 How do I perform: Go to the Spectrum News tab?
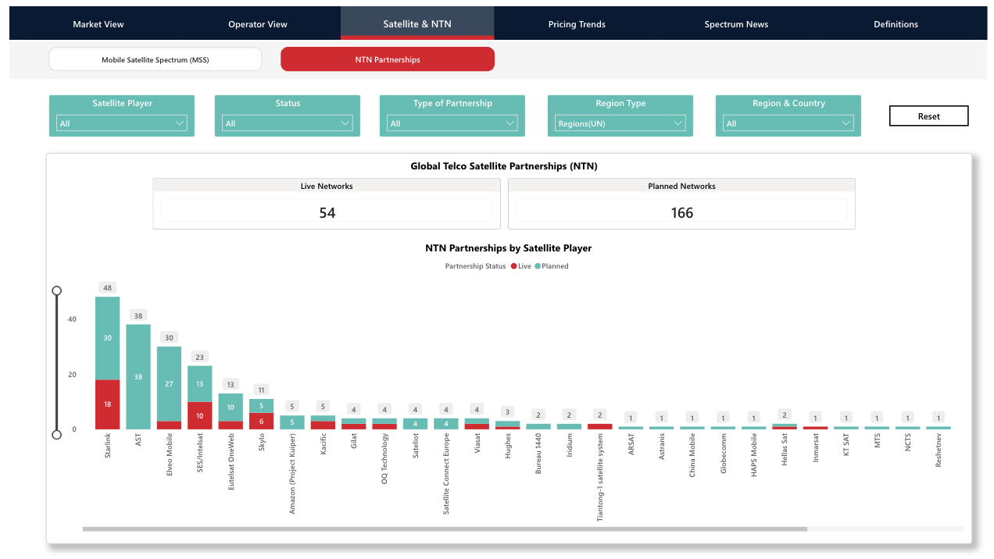tap(736, 24)
